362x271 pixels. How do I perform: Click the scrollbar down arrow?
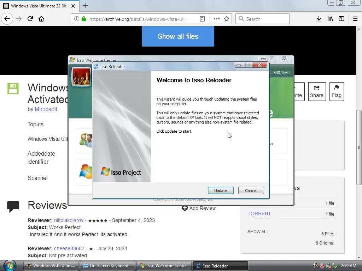359,258
